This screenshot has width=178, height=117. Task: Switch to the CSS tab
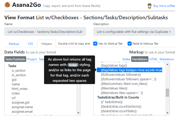coord(30,44)
